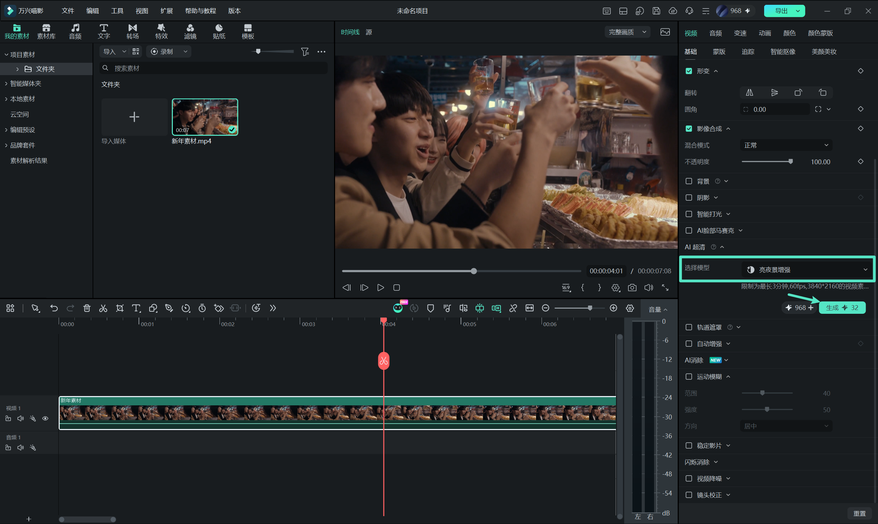
Task: Click the stop square button under preview
Action: point(396,287)
